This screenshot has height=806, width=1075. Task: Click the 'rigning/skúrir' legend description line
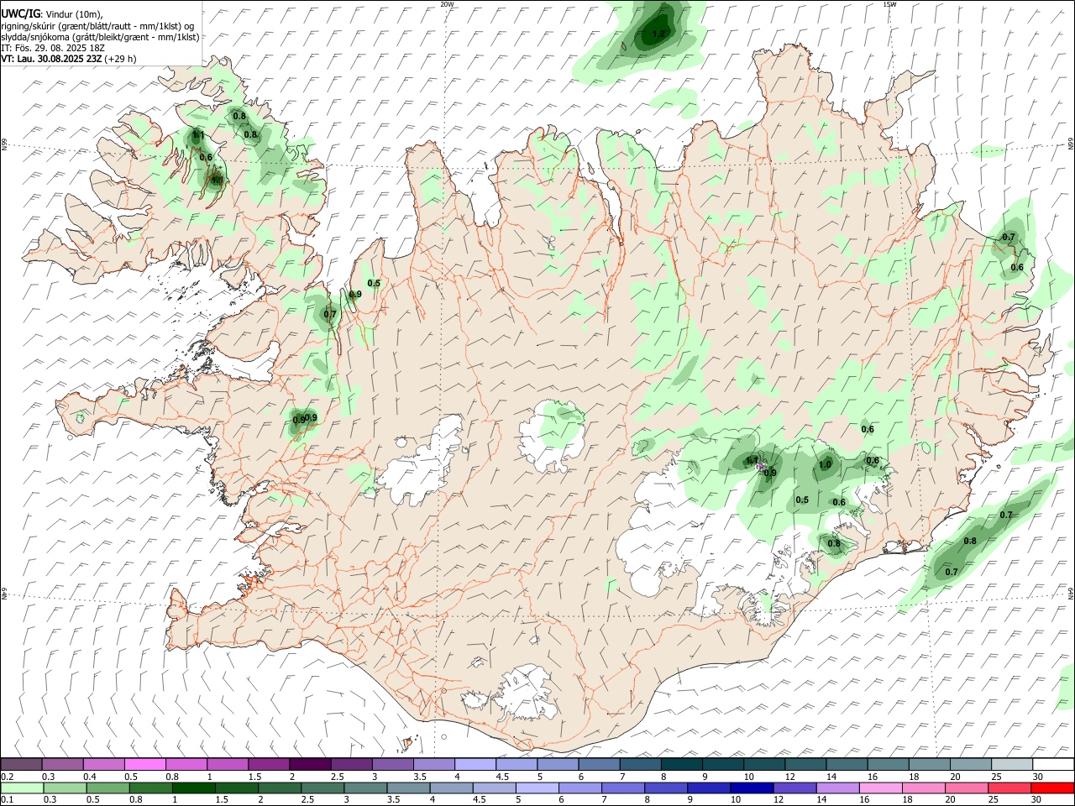98,26
